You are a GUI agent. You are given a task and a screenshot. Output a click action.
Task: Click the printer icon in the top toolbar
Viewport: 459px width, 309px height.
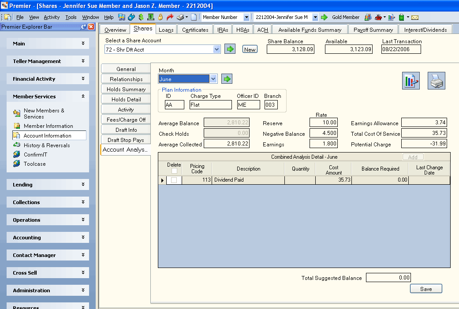(x=180, y=17)
